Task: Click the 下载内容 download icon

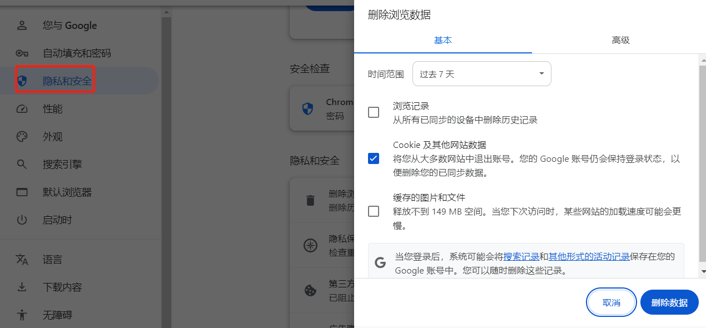Action: pos(22,287)
